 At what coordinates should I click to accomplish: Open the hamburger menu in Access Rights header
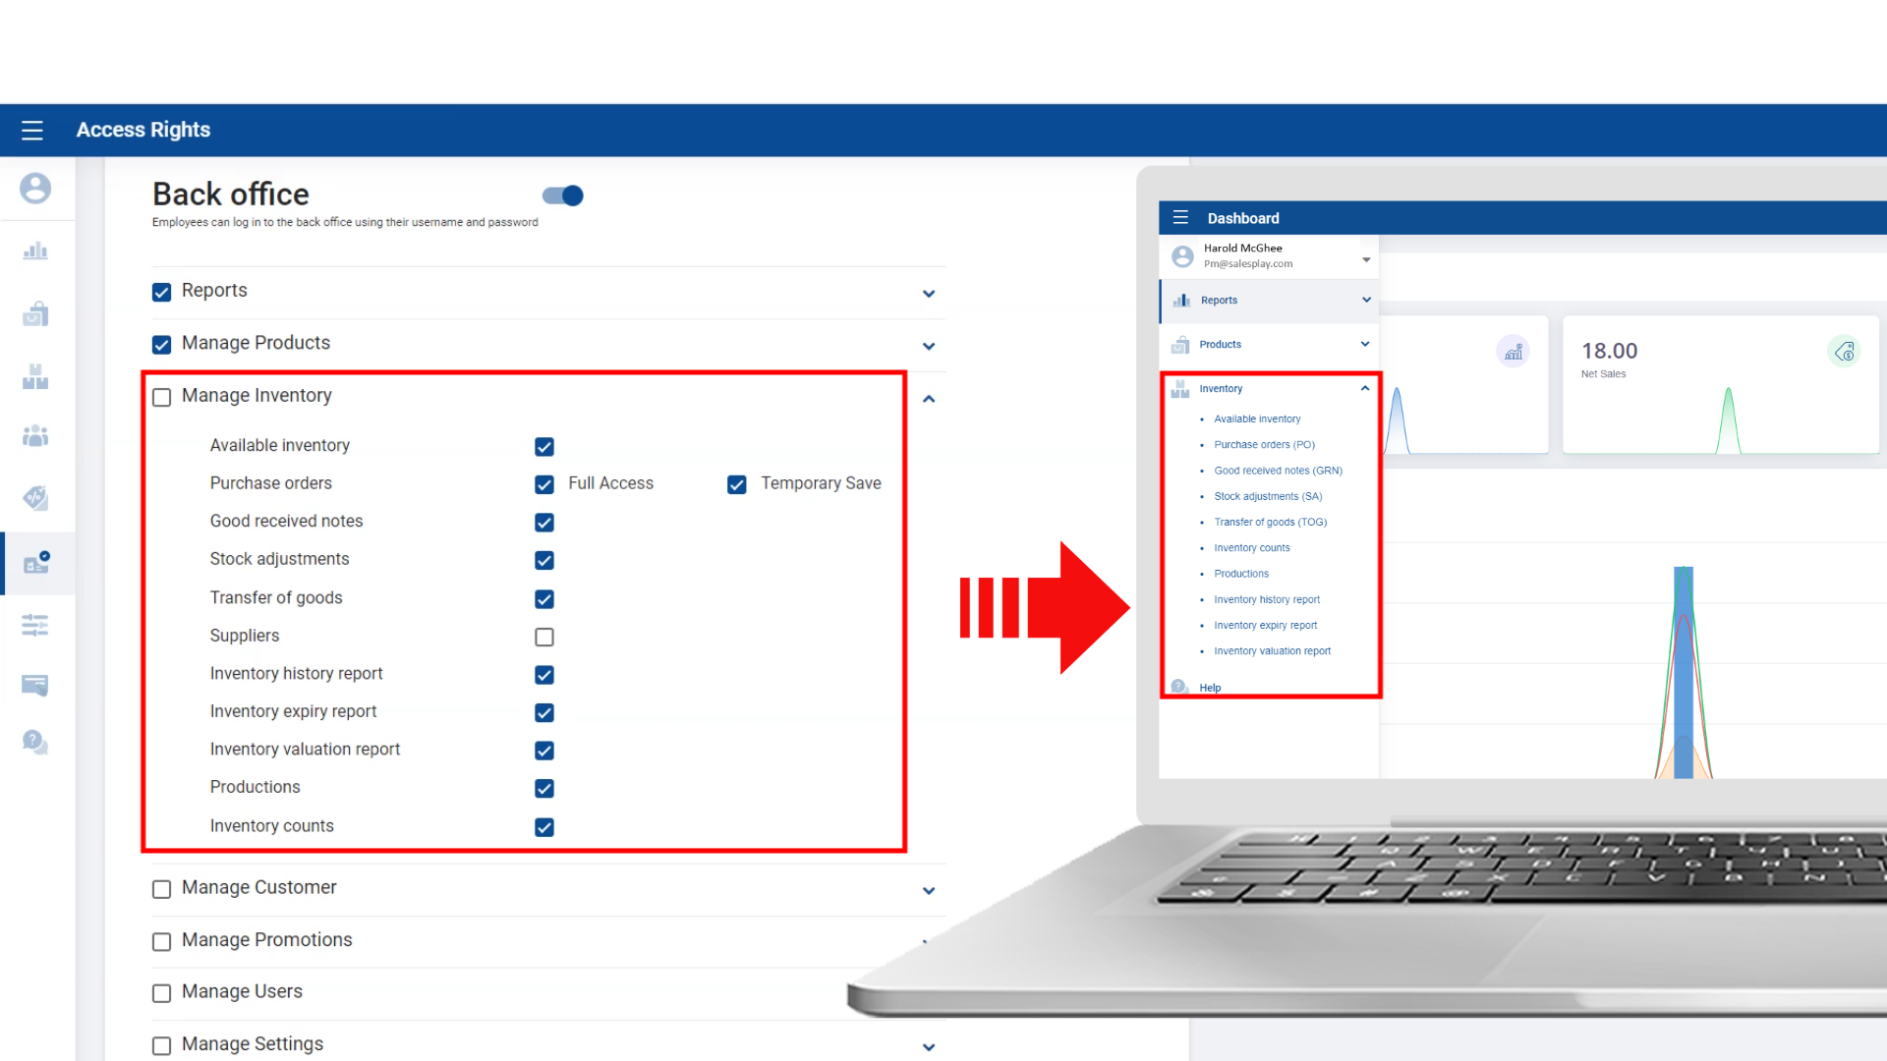coord(32,130)
